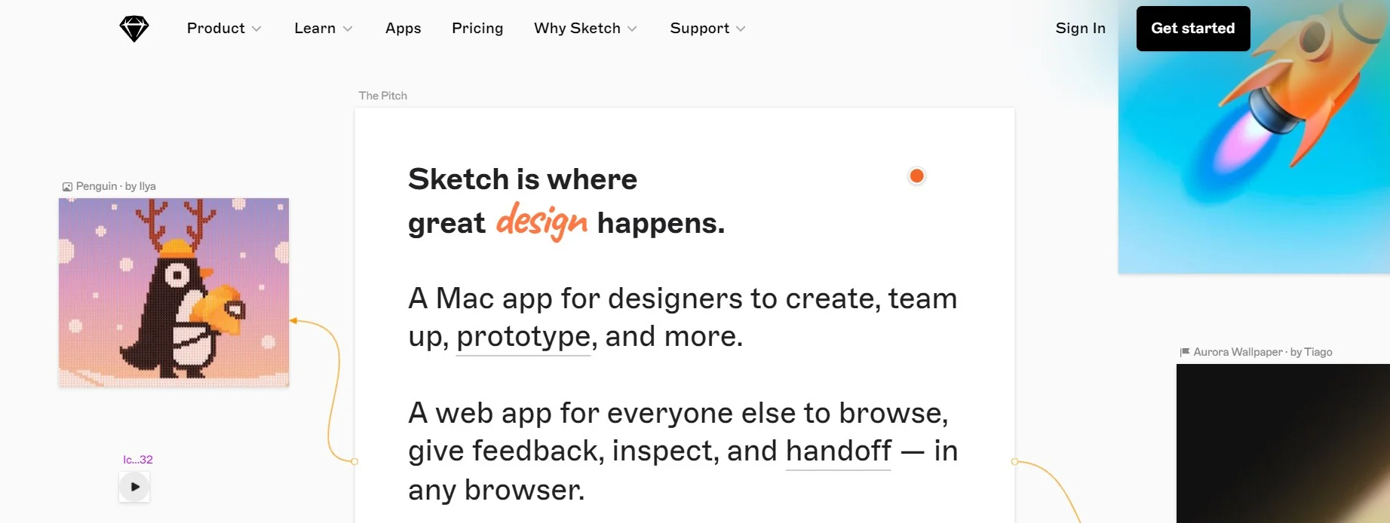Click the Sign In link
Viewport: 1390px width, 523px height.
pyautogui.click(x=1080, y=29)
